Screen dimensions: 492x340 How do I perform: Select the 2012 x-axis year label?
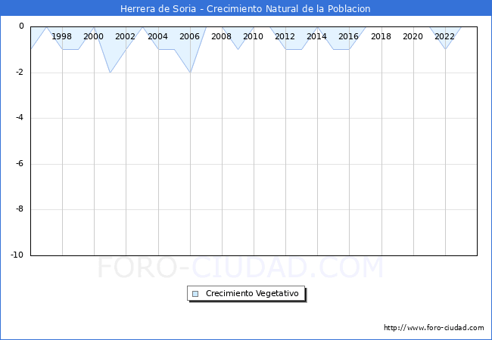(x=285, y=36)
